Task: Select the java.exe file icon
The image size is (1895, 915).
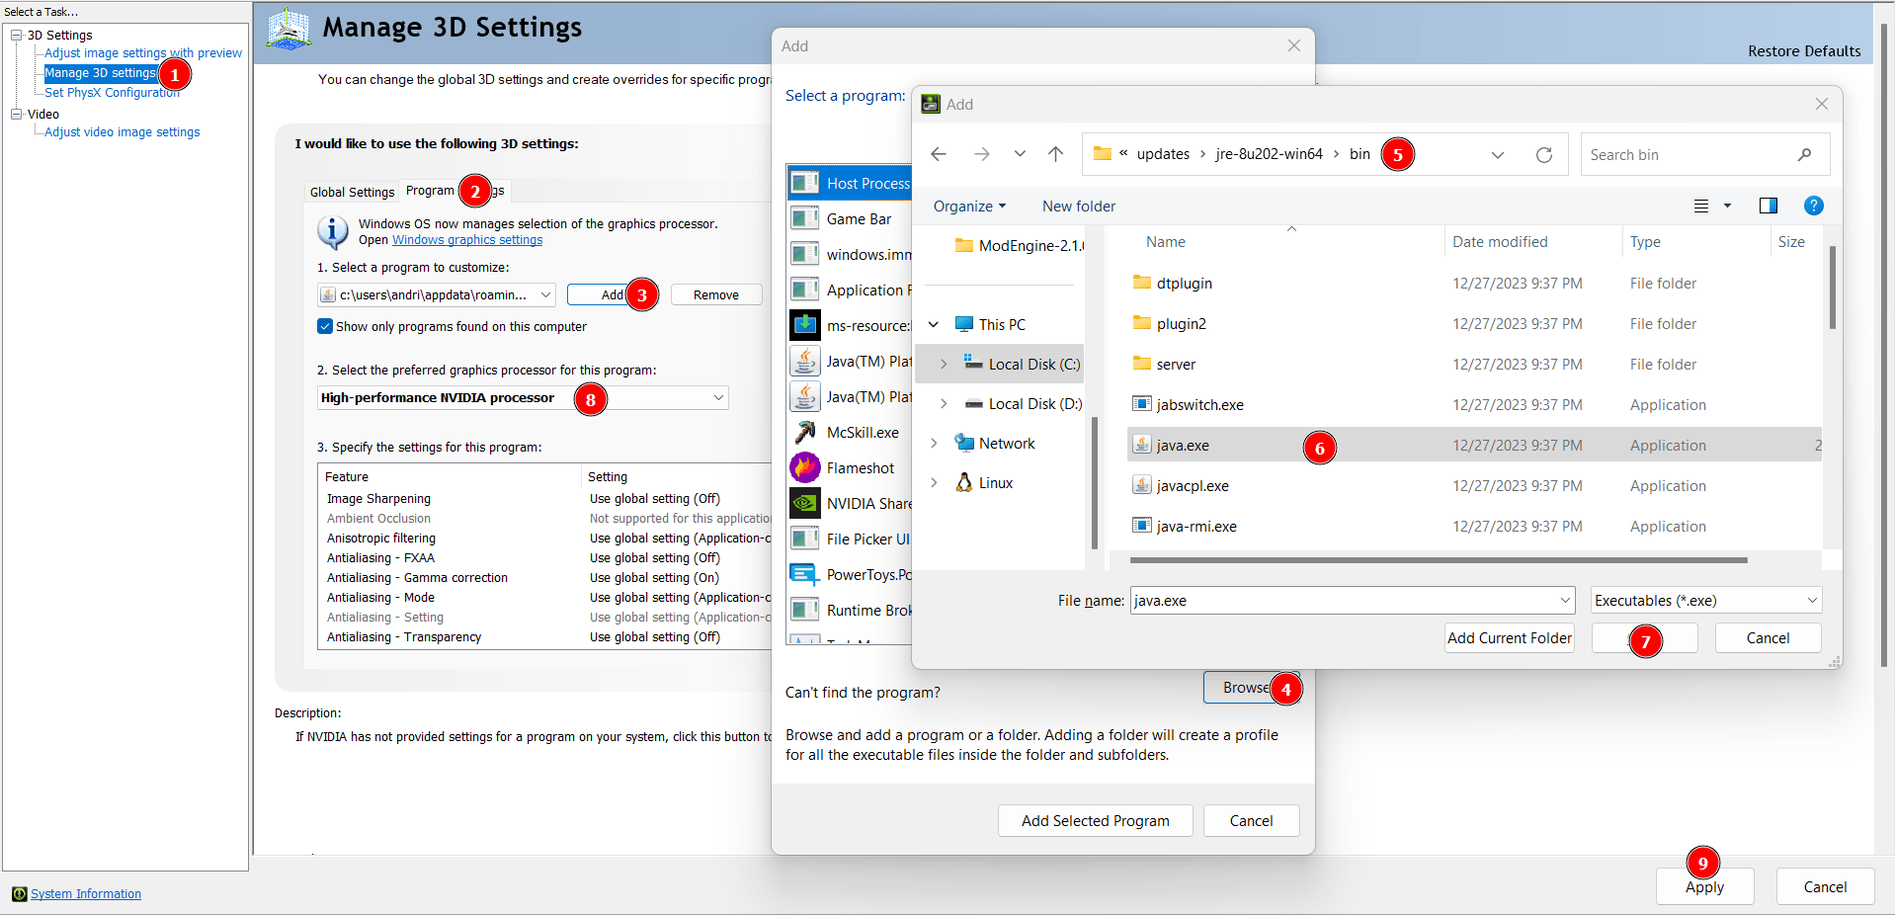Action: click(x=1142, y=445)
